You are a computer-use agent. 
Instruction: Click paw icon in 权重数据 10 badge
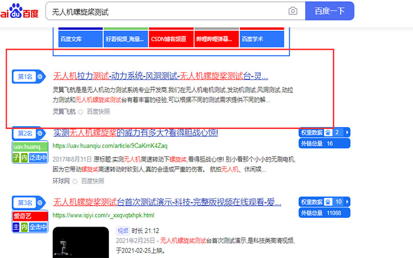pos(328,202)
